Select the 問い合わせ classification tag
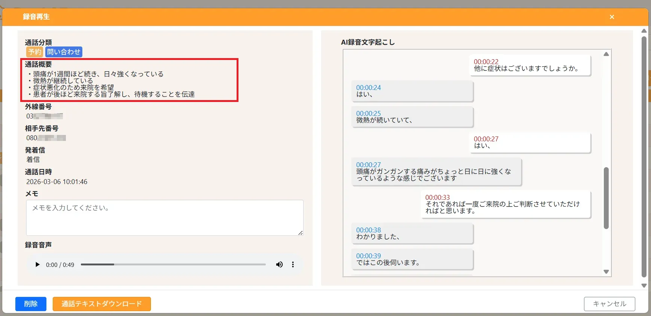Image resolution: width=651 pixels, height=316 pixels. (x=64, y=52)
